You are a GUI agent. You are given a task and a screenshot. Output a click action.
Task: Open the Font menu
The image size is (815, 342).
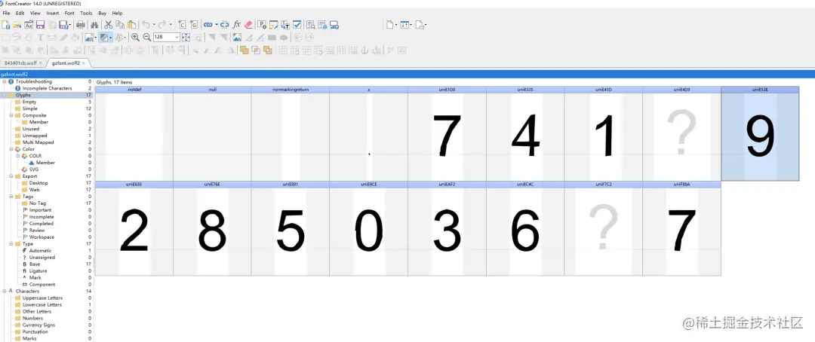[69, 13]
